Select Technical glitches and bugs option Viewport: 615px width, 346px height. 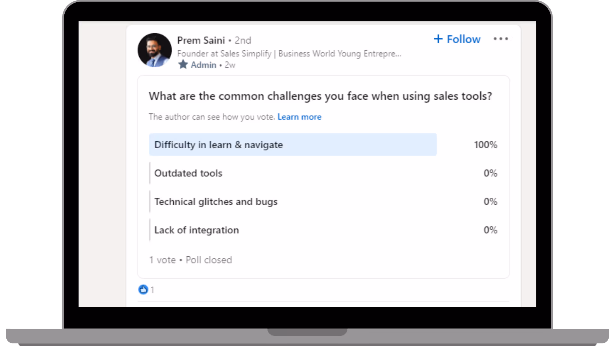point(216,202)
